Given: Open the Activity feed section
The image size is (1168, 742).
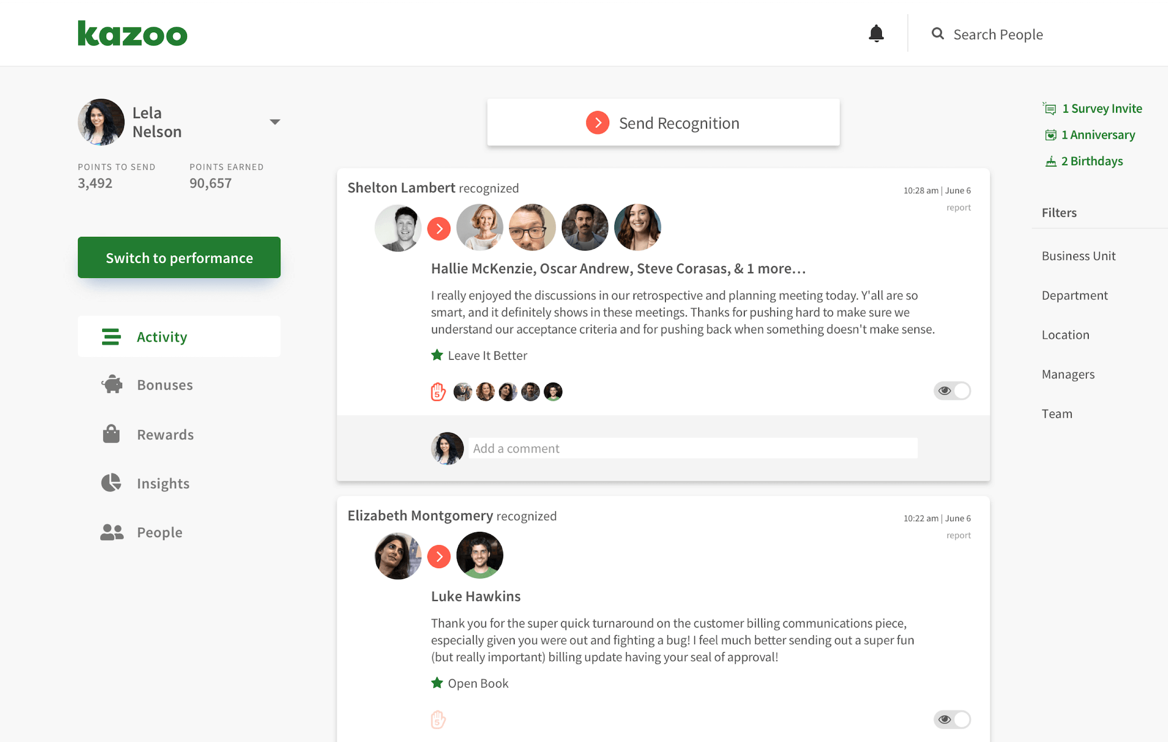Looking at the screenshot, I should [x=162, y=336].
